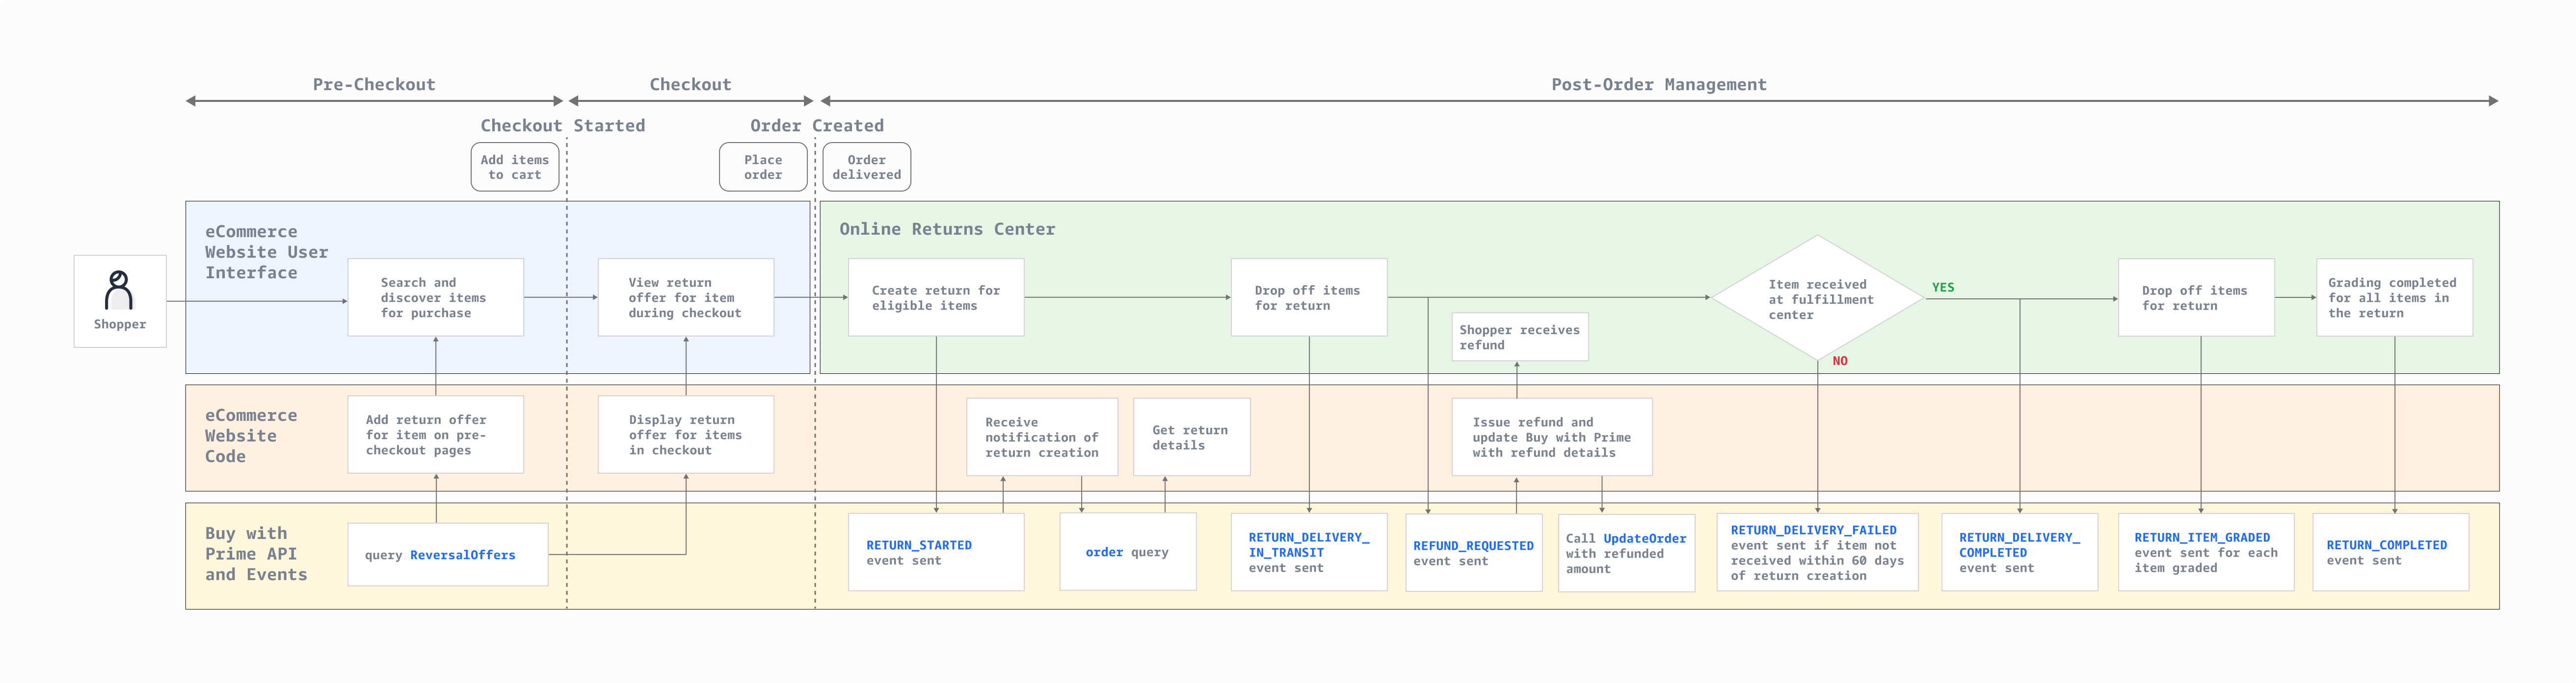Click "Search and discover items for purchase"

pos(435,296)
